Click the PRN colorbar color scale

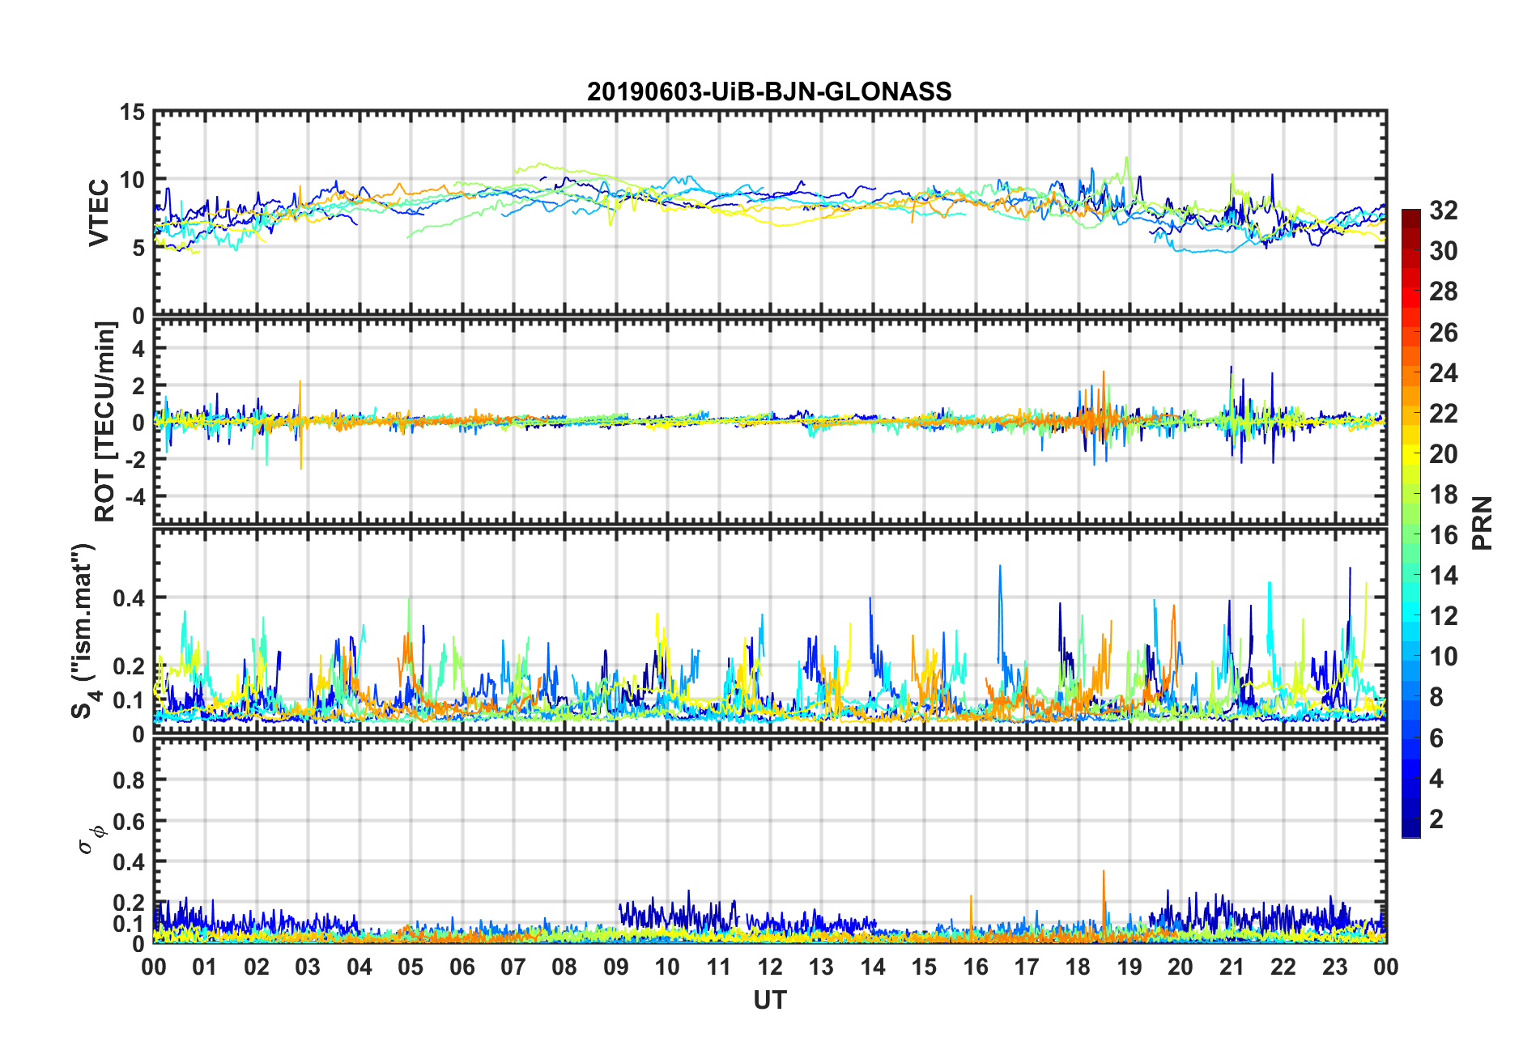[x=1411, y=524]
